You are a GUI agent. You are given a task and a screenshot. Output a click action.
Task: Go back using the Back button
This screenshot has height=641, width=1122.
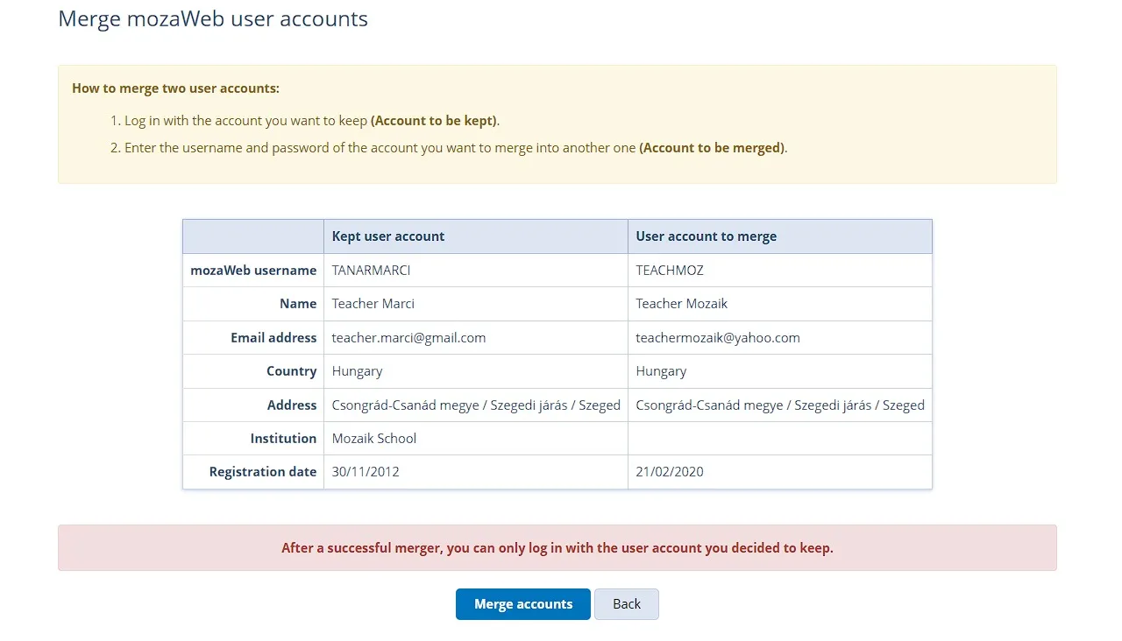point(626,604)
